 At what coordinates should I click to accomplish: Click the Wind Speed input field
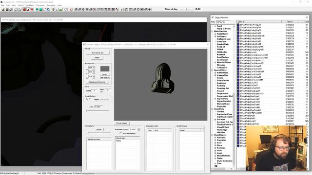[94, 90]
